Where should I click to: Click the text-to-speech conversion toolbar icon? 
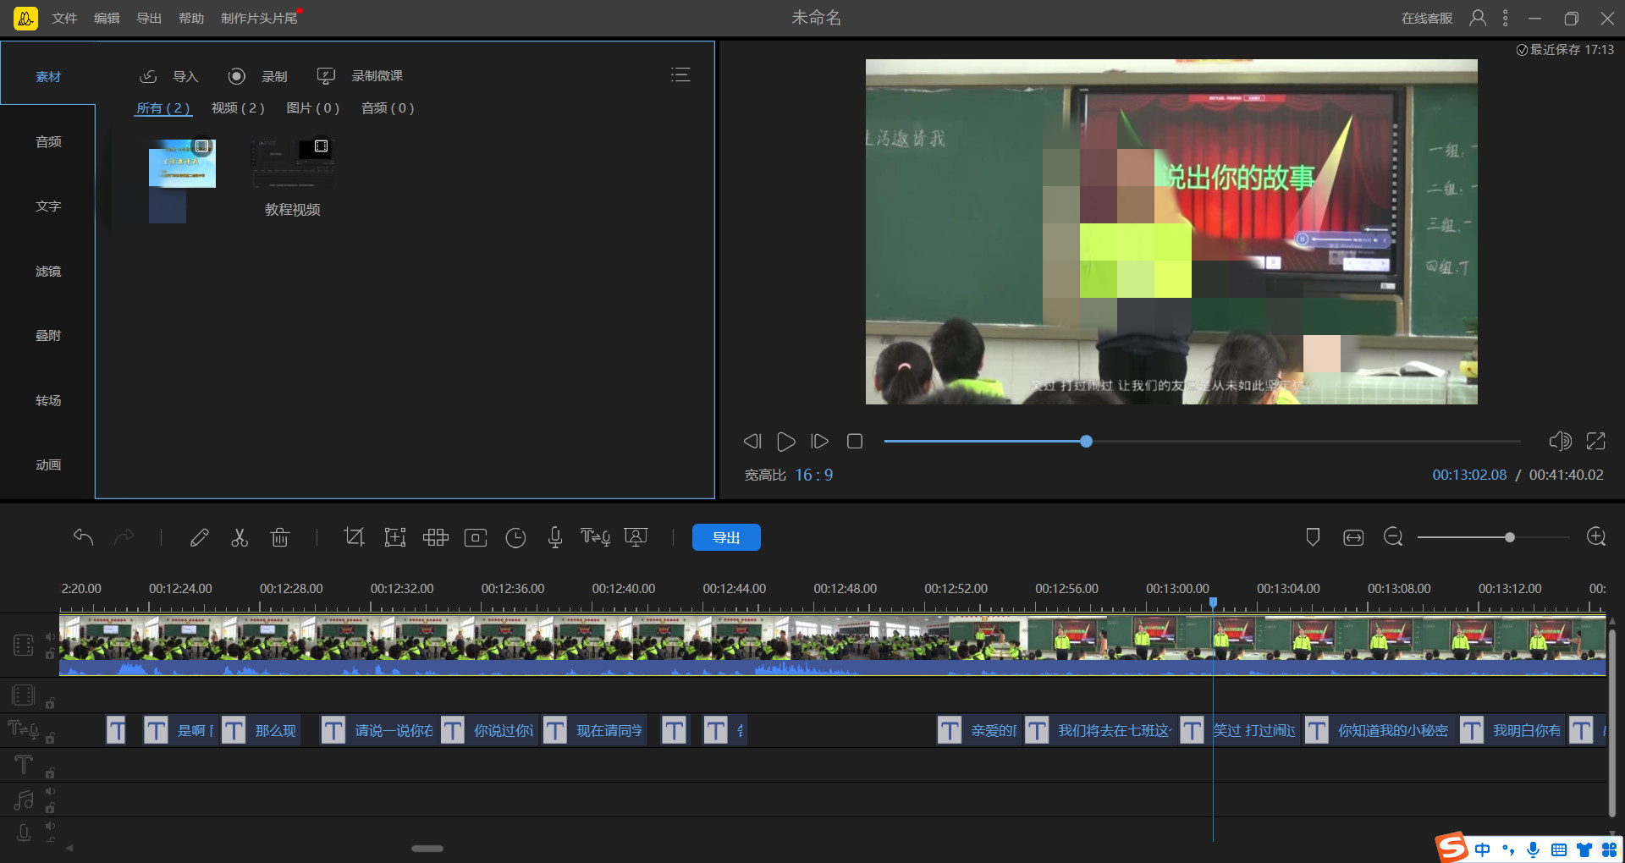(595, 537)
